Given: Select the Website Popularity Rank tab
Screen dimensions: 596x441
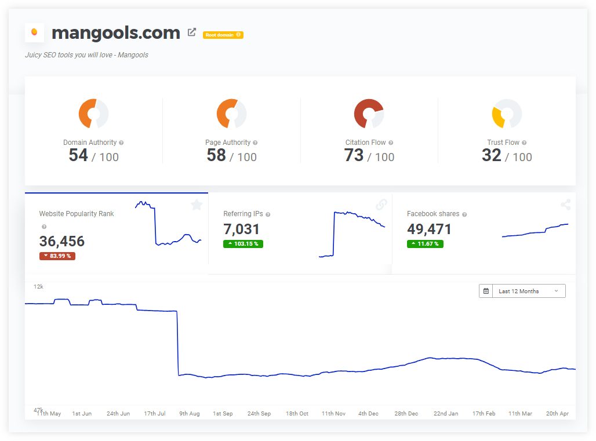Looking at the screenshot, I should pyautogui.click(x=116, y=233).
